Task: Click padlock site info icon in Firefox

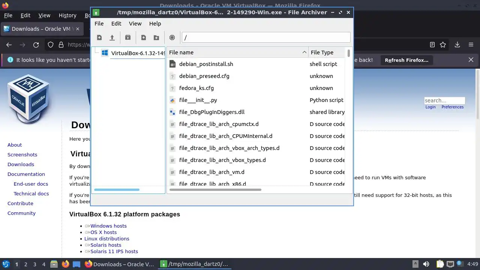Action: (x=61, y=45)
